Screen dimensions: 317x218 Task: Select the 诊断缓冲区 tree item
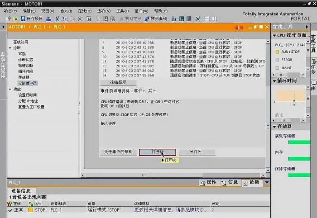[28, 83]
